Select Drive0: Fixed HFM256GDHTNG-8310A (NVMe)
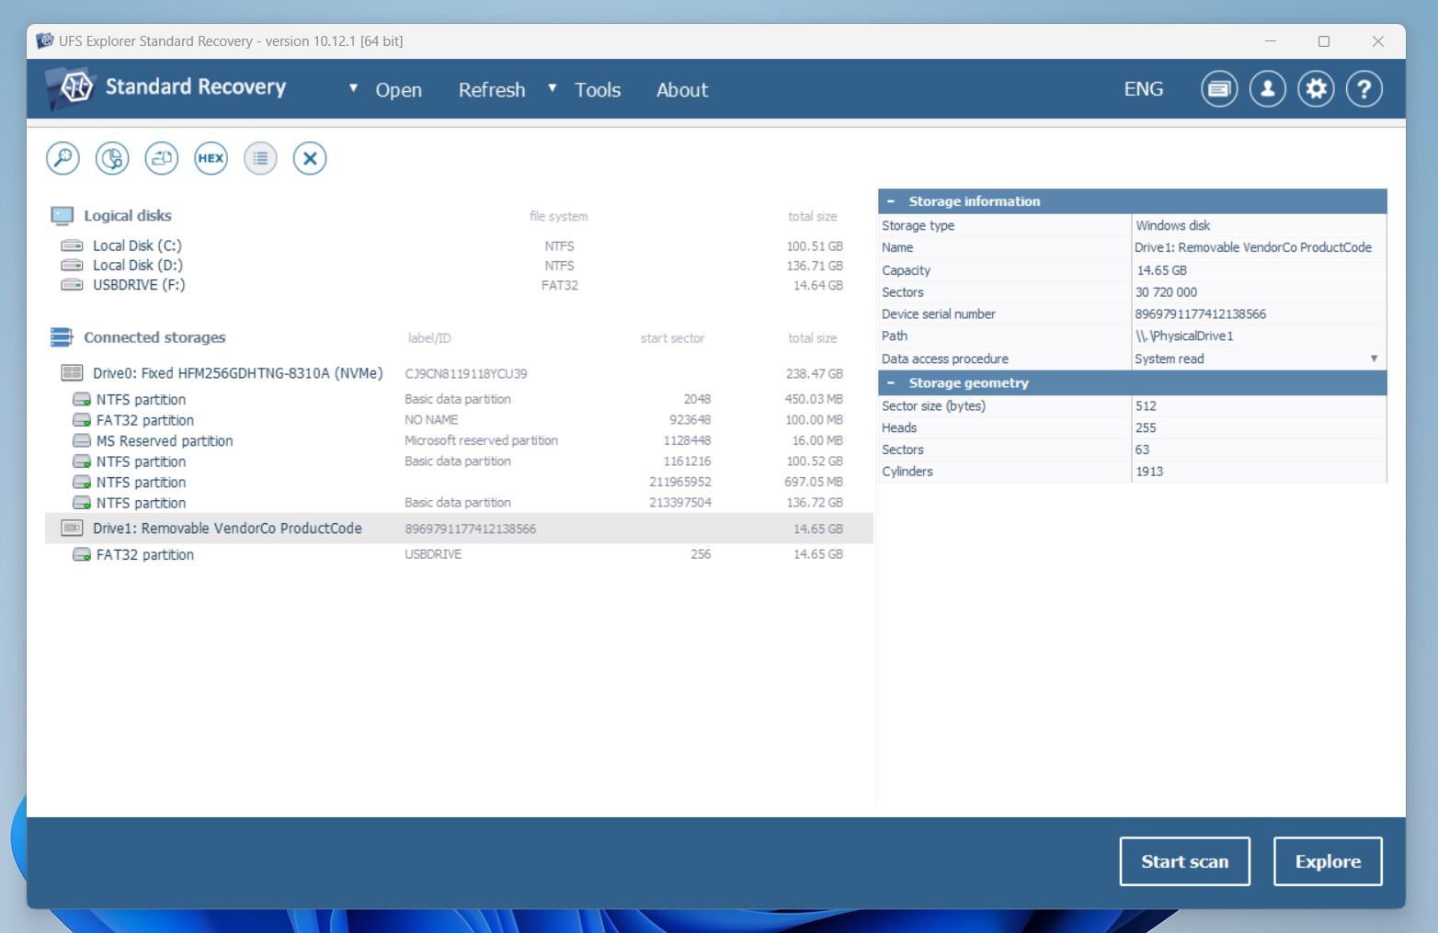The width and height of the screenshot is (1438, 933). (459, 373)
